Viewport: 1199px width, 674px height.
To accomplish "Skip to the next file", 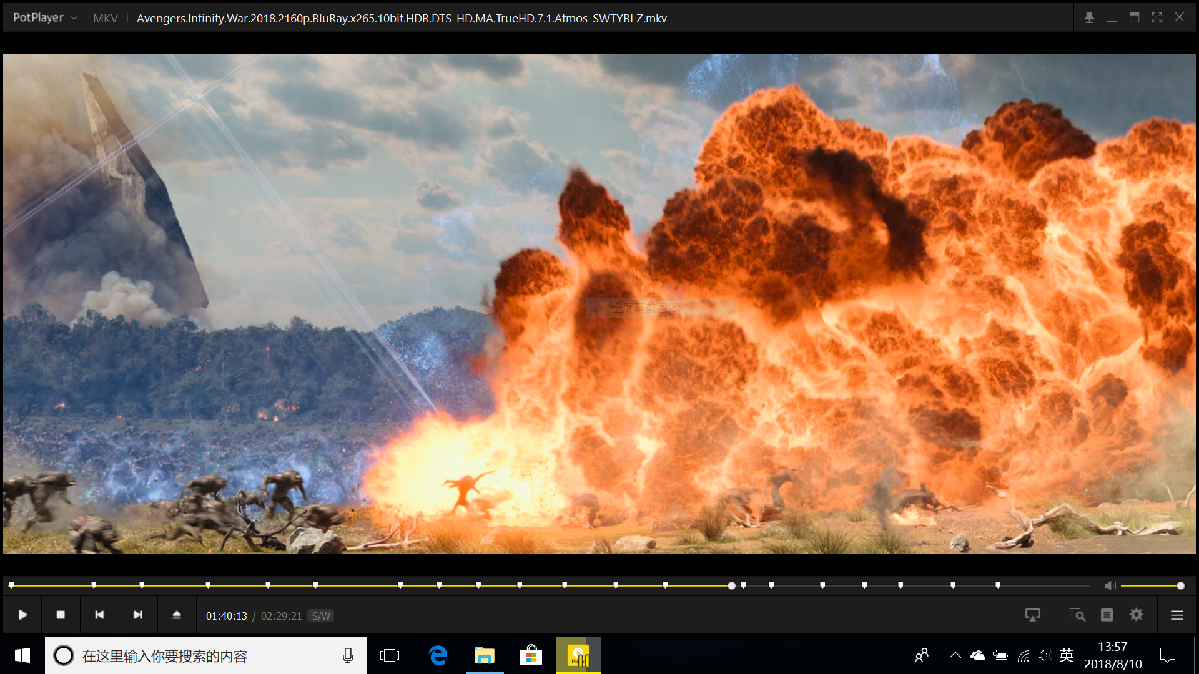I will tap(138, 615).
